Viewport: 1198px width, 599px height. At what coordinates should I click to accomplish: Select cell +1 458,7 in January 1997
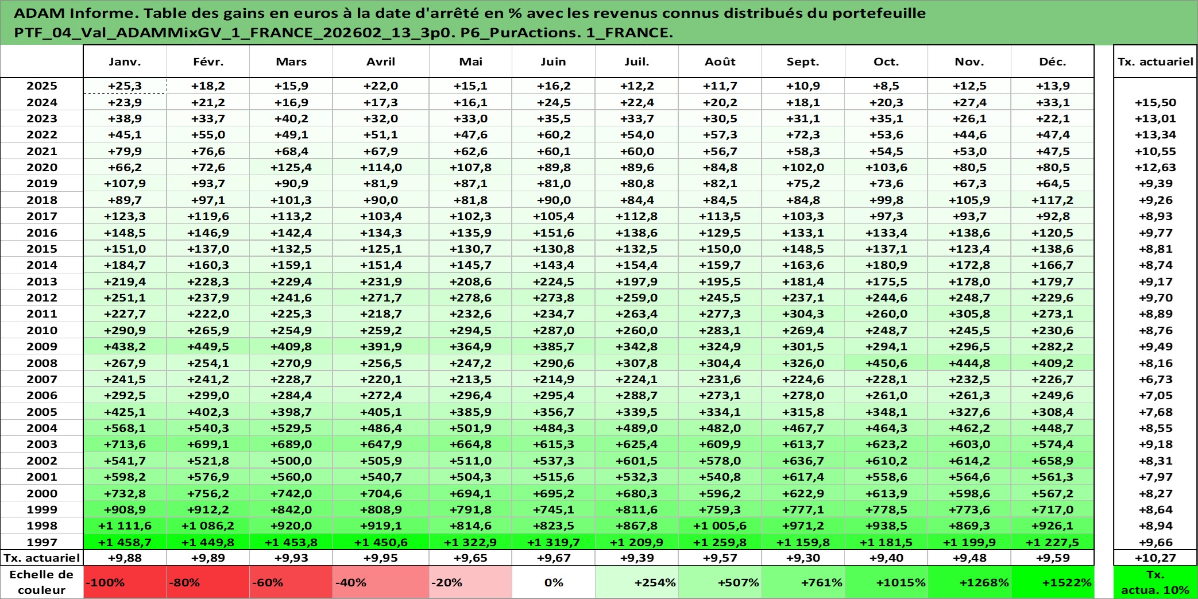point(125,542)
